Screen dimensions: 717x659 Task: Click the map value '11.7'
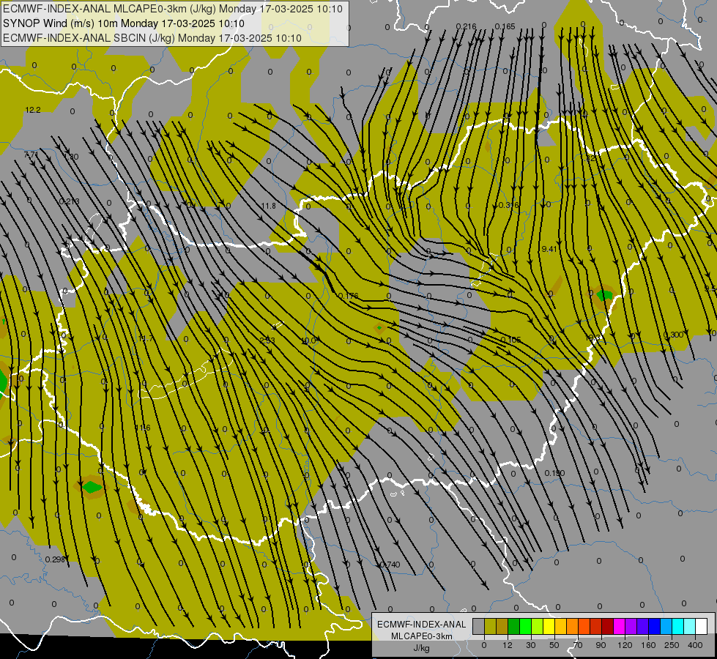(x=146, y=339)
